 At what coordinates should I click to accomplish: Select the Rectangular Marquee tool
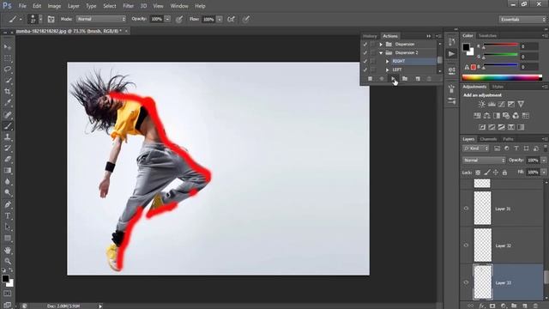[x=8, y=58]
